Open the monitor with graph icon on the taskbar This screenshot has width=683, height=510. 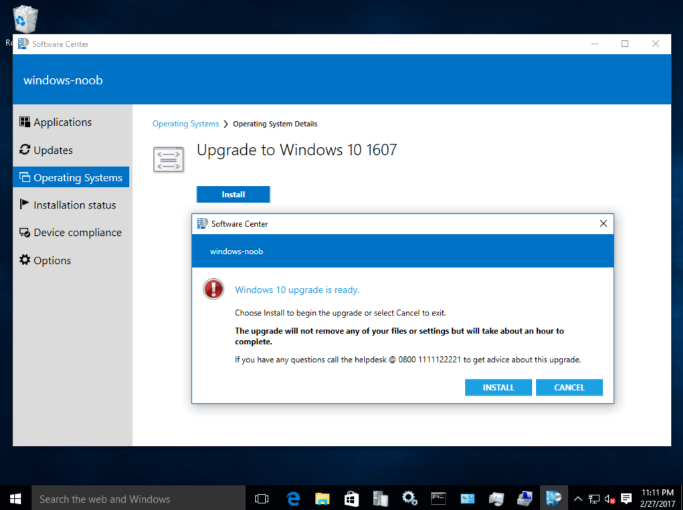click(496, 499)
